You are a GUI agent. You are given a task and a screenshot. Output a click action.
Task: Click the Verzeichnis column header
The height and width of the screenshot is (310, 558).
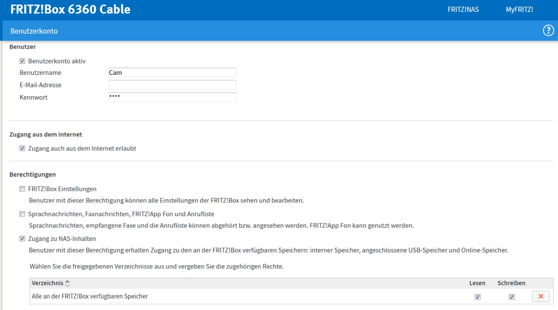tap(47, 283)
